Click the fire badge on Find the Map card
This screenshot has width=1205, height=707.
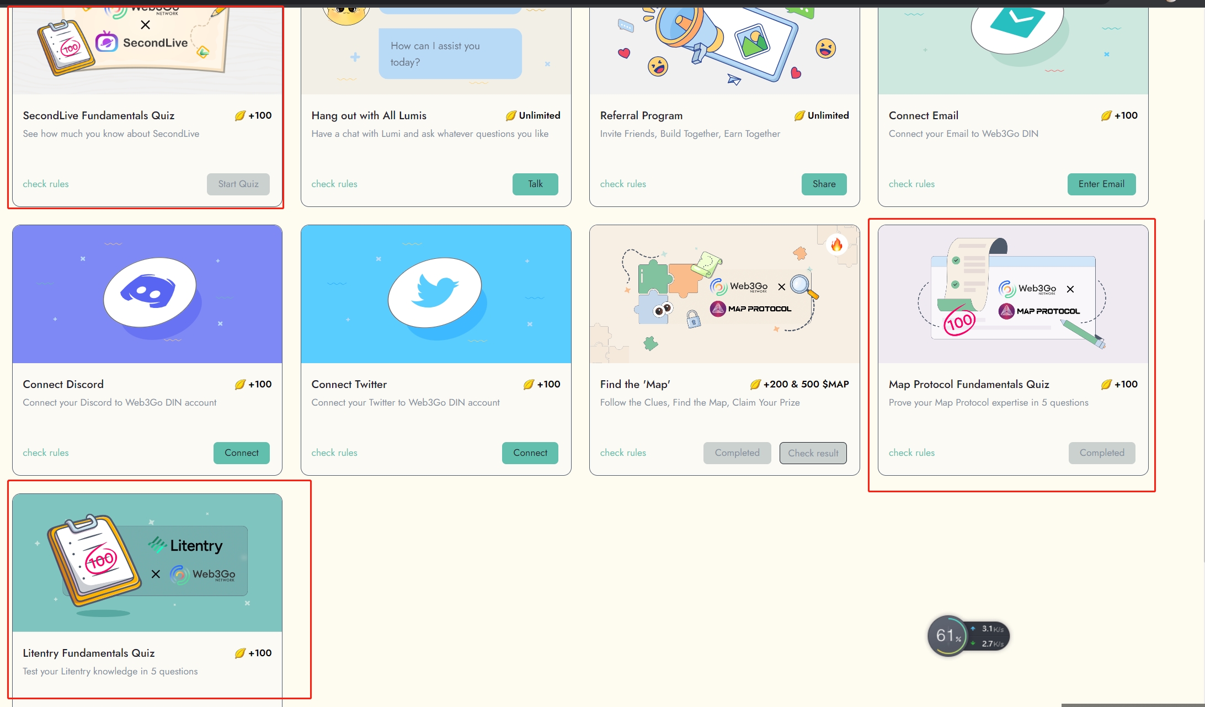836,244
